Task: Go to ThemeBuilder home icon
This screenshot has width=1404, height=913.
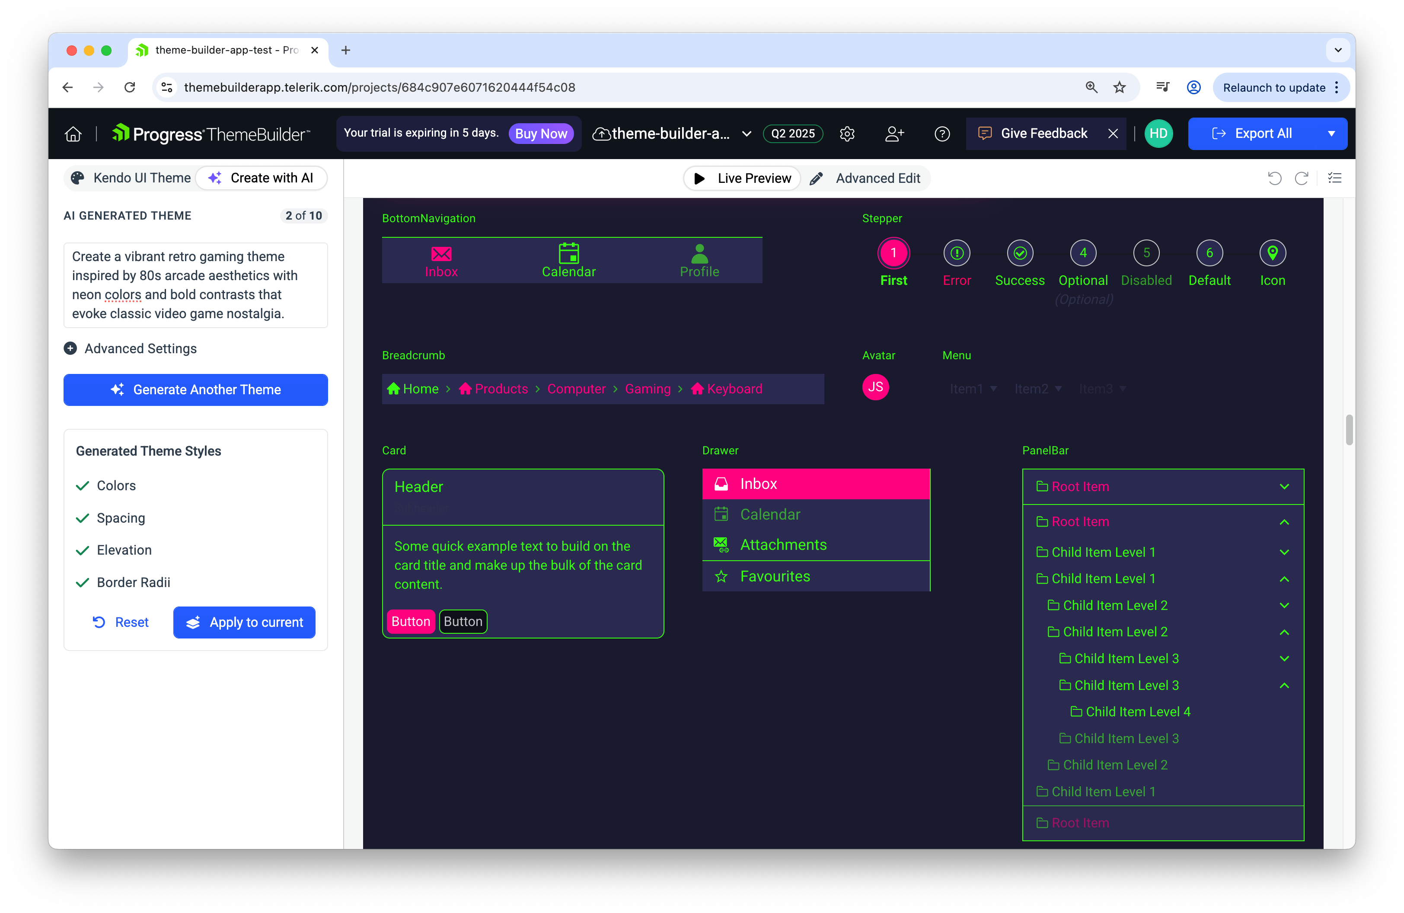Action: point(73,134)
